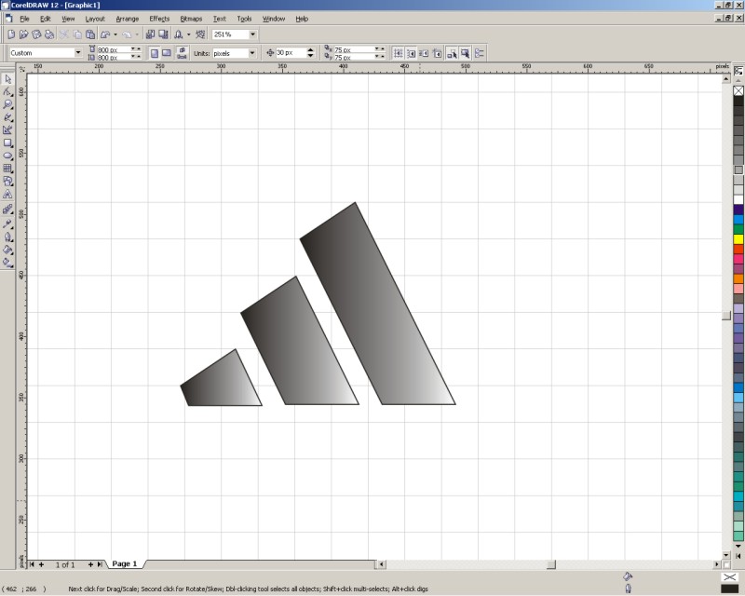Toggle Snap to Grid
This screenshot has width=745, height=596.
(x=399, y=53)
